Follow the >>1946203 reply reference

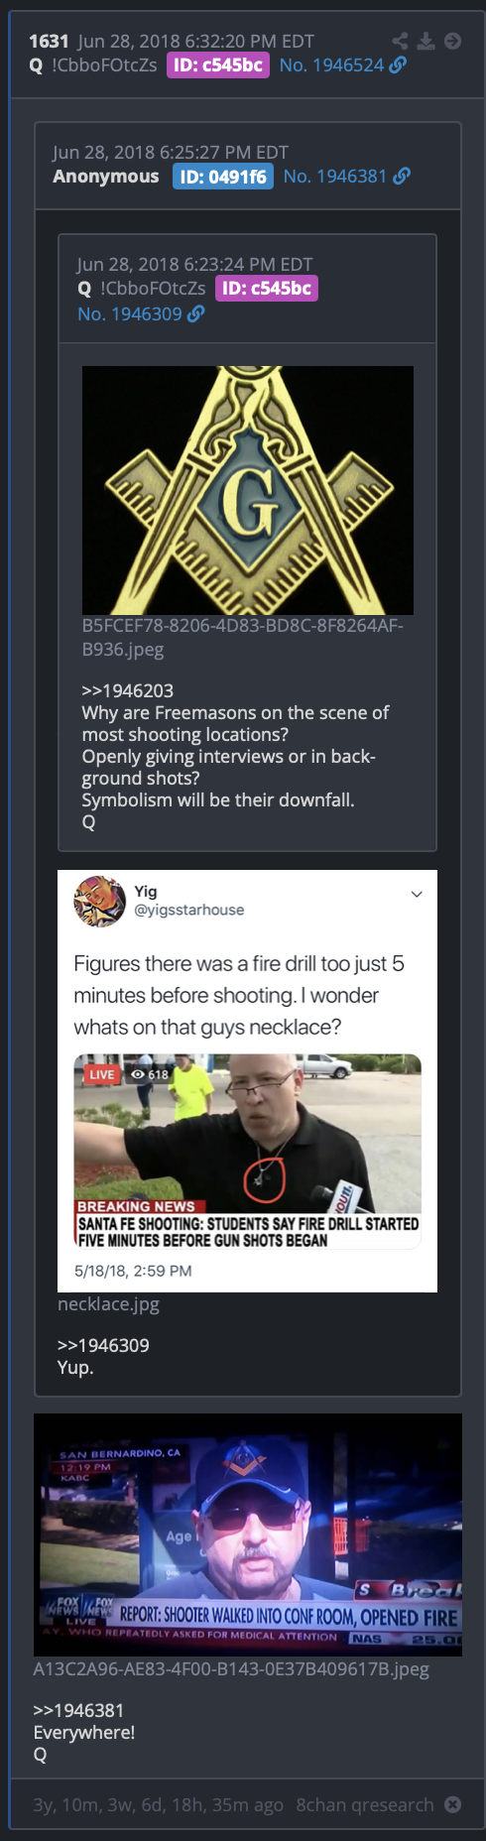[128, 691]
